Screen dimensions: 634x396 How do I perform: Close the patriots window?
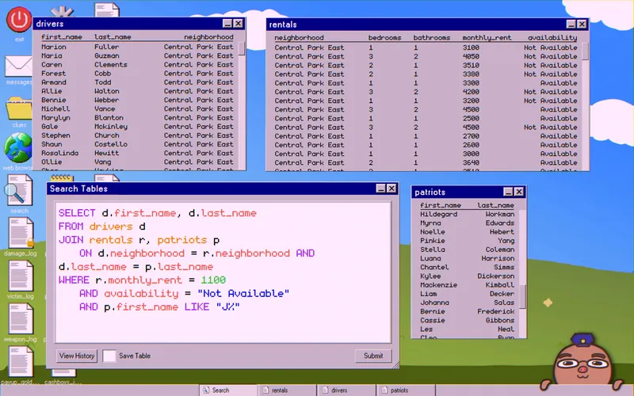tap(519, 192)
